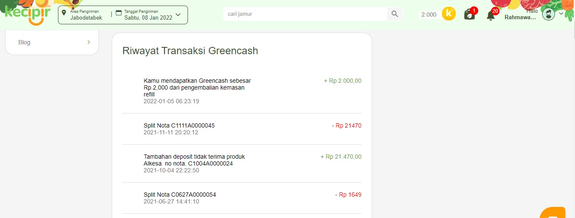
Task: Click inside the 'cari jamur' search field
Action: click(x=305, y=14)
